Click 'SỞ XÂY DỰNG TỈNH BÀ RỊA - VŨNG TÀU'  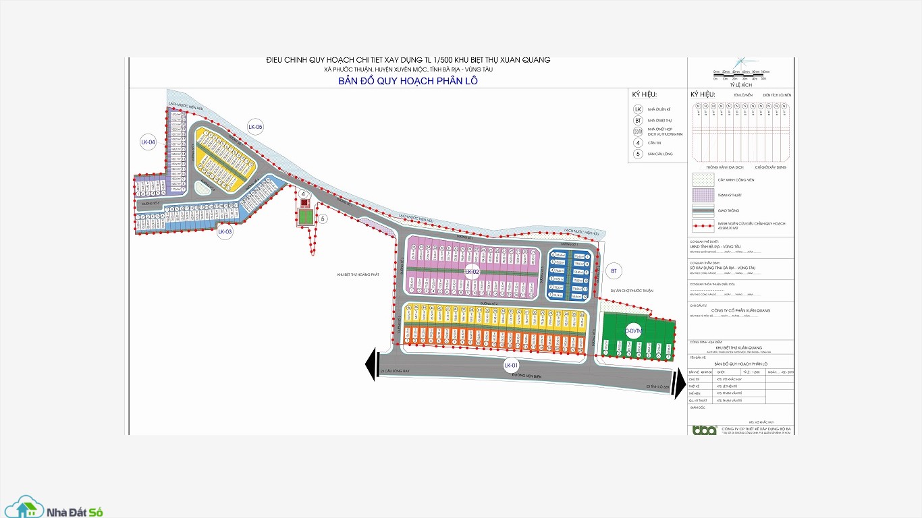(x=722, y=268)
